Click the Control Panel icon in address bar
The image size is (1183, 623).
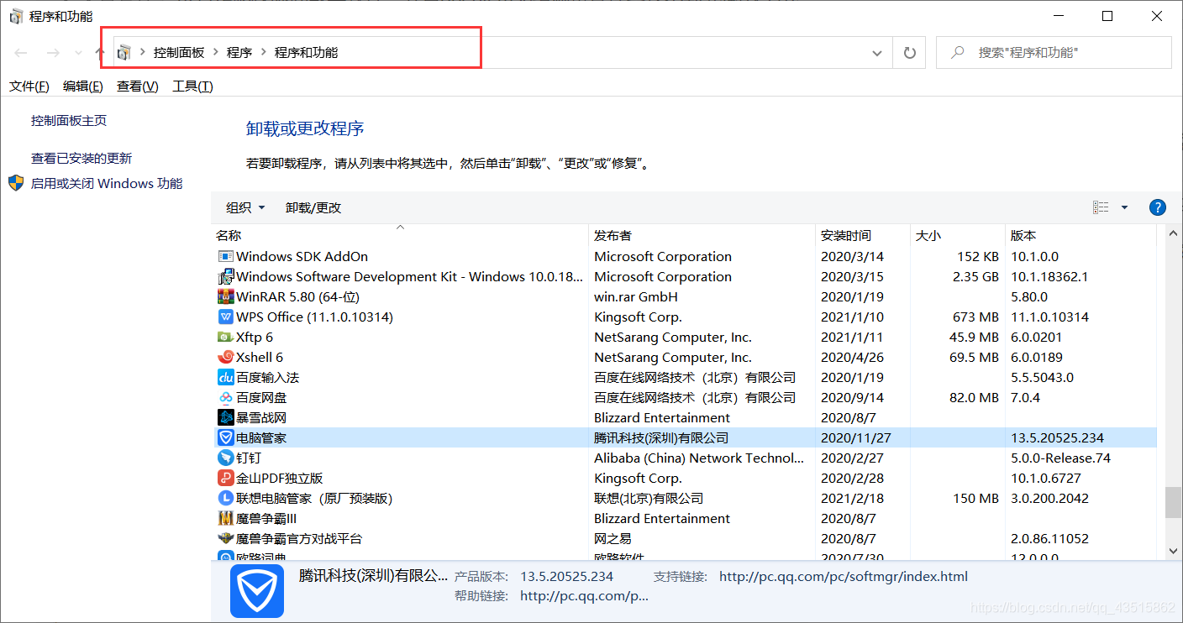click(124, 53)
